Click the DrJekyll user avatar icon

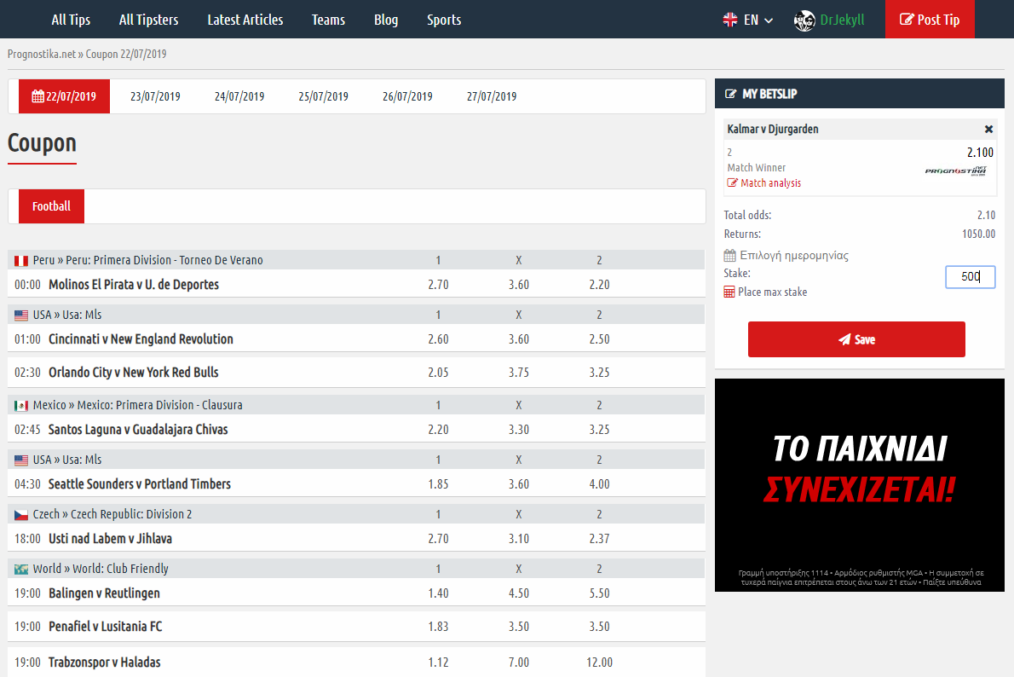pos(804,20)
